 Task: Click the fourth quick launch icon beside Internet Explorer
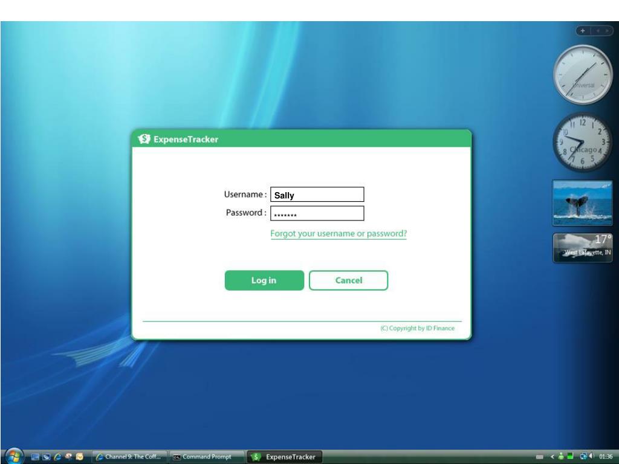point(69,457)
